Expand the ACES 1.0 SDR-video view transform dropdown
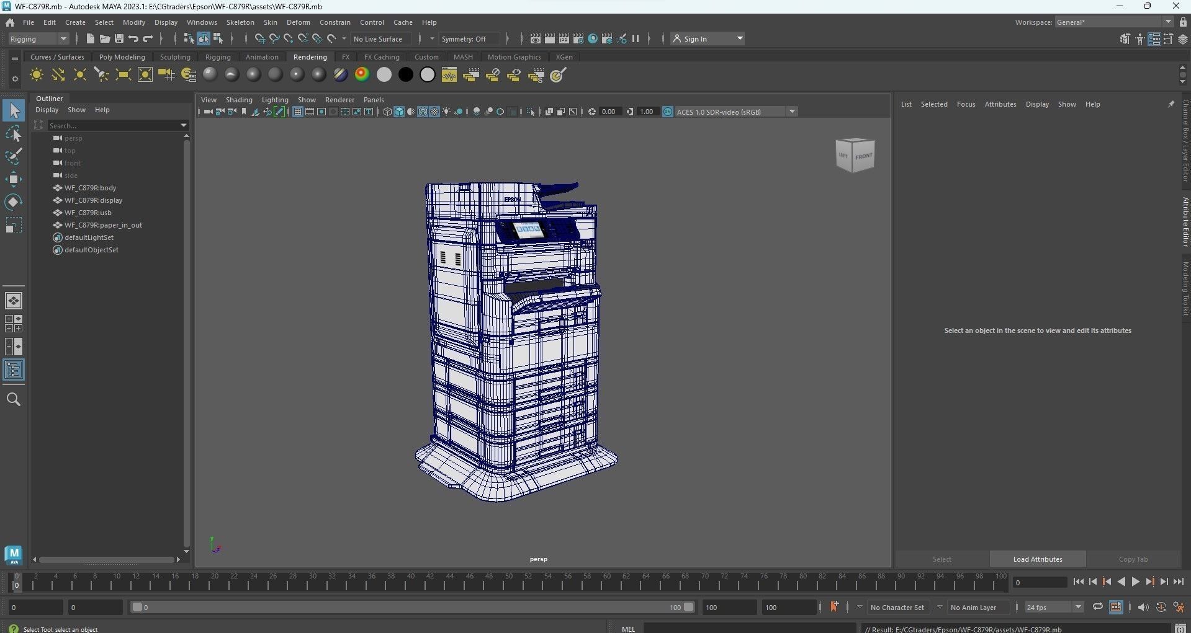Screen dimensions: 1191x633 pos(792,112)
